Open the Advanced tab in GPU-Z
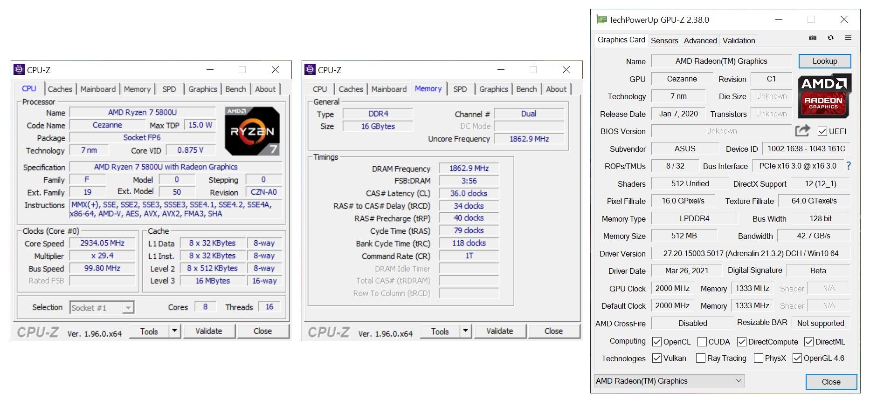Image resolution: width=870 pixels, height=399 pixels. [x=700, y=41]
